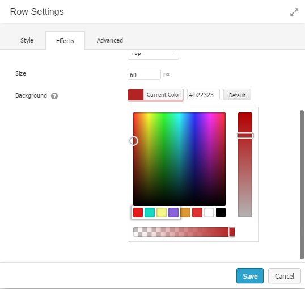Open the Advanced tab
This screenshot has height=289, width=305.
(x=110, y=40)
